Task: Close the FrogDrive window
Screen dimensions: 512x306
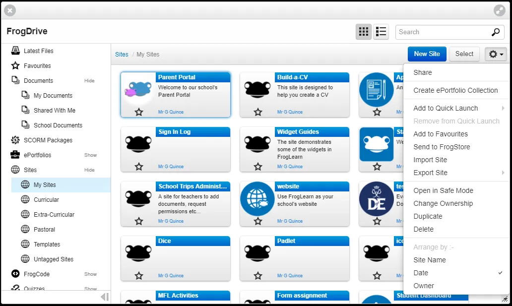Action: coord(10,10)
